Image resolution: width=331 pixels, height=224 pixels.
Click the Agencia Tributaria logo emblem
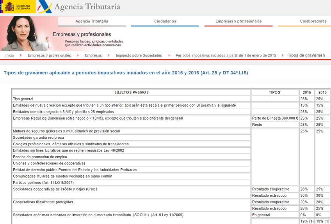pyautogui.click(x=44, y=7)
